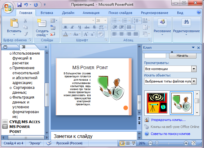Image resolution: width=204 pixels, height=148 pixels.
Task: Start slide show from status bar
Action: [133, 143]
